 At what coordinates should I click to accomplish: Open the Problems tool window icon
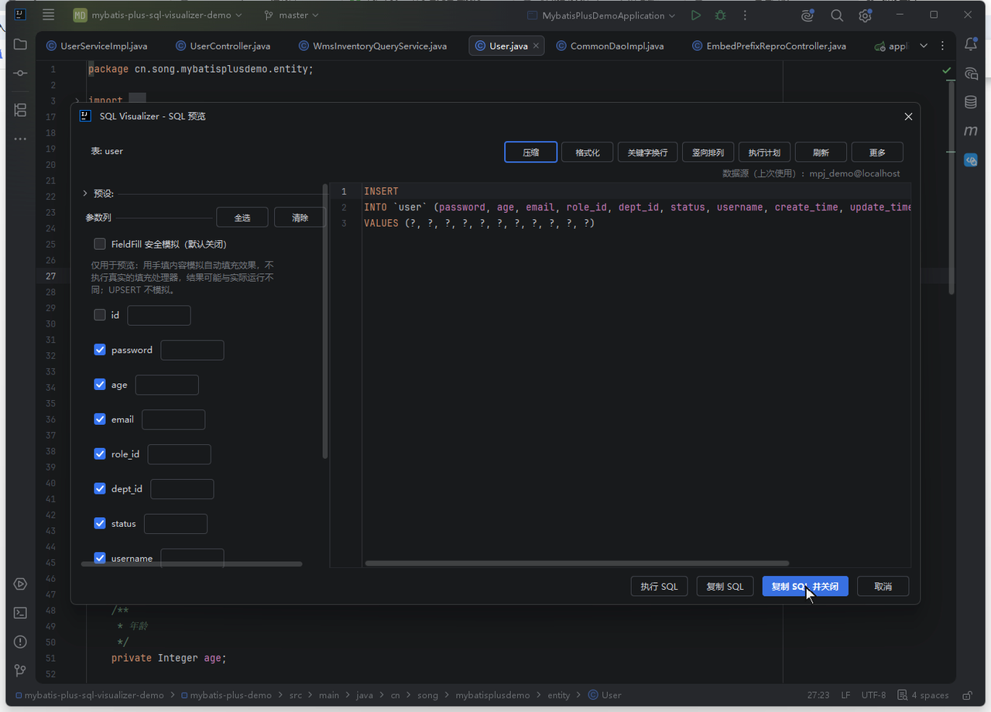coord(20,642)
